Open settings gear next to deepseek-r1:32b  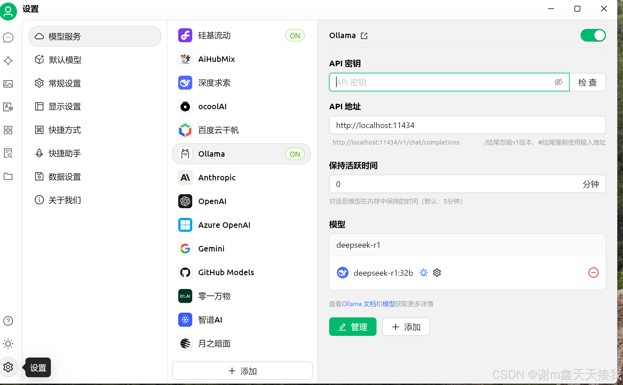point(437,273)
